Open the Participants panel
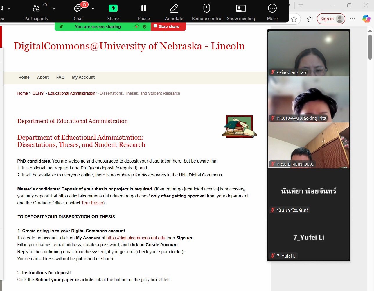Screen dimensions: 374x291 pos(36,12)
